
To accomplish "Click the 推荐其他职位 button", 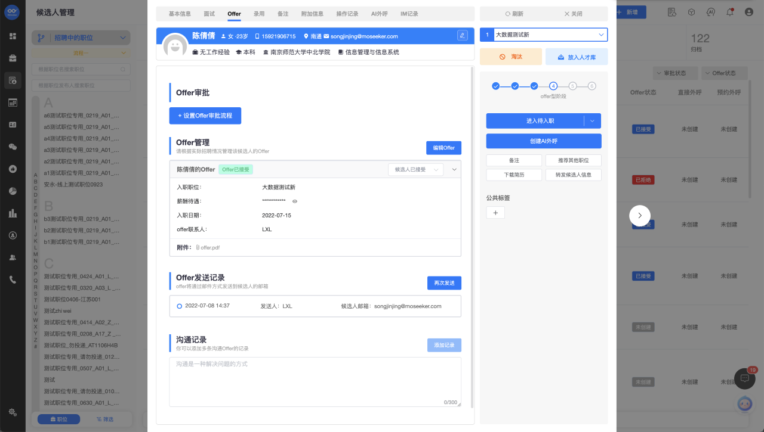I will tap(574, 160).
